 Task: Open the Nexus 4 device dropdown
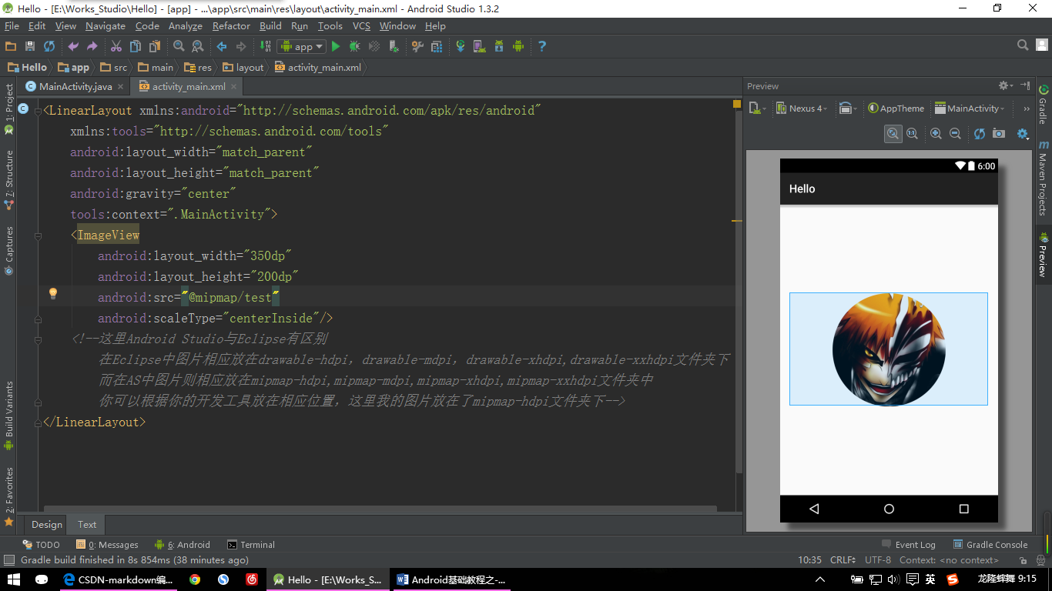802,109
